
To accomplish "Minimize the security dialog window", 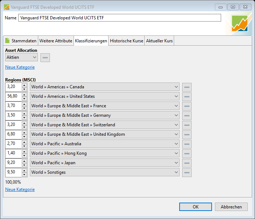I will click(x=220, y=7).
